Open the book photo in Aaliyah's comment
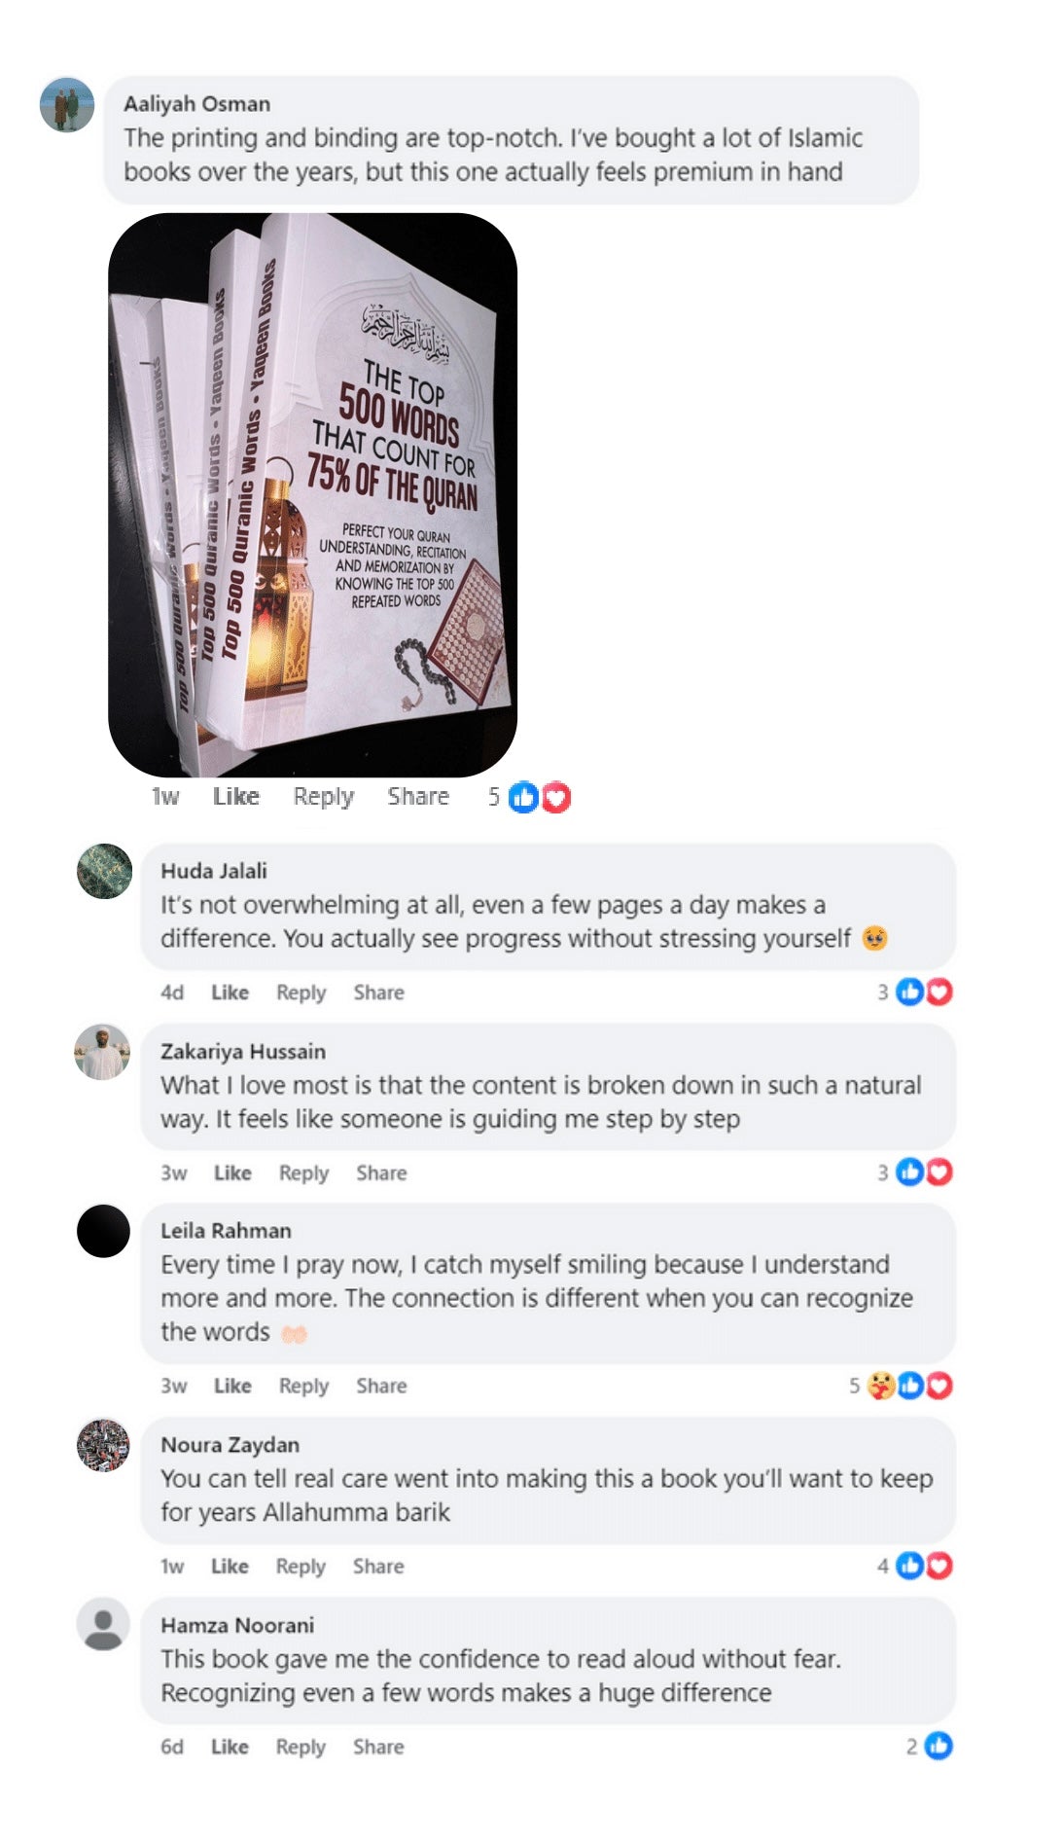The image size is (1063, 1840). [x=312, y=495]
